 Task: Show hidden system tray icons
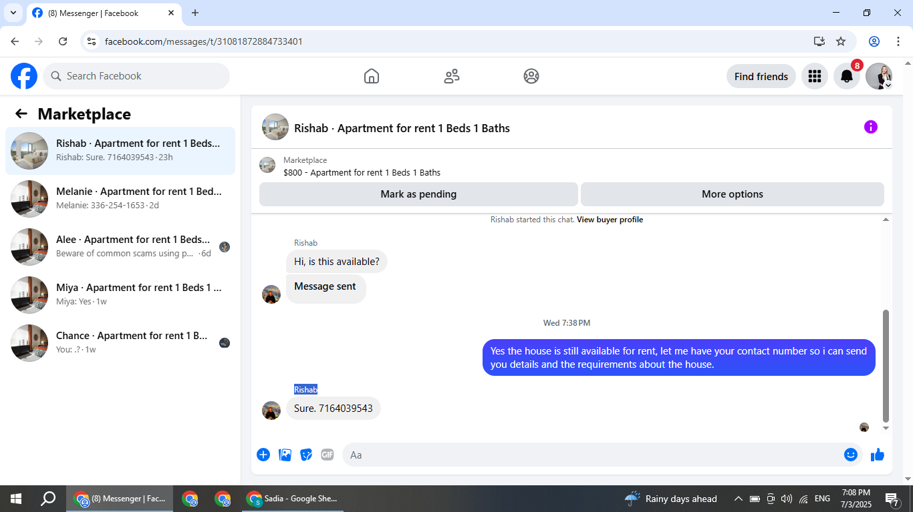(x=739, y=499)
